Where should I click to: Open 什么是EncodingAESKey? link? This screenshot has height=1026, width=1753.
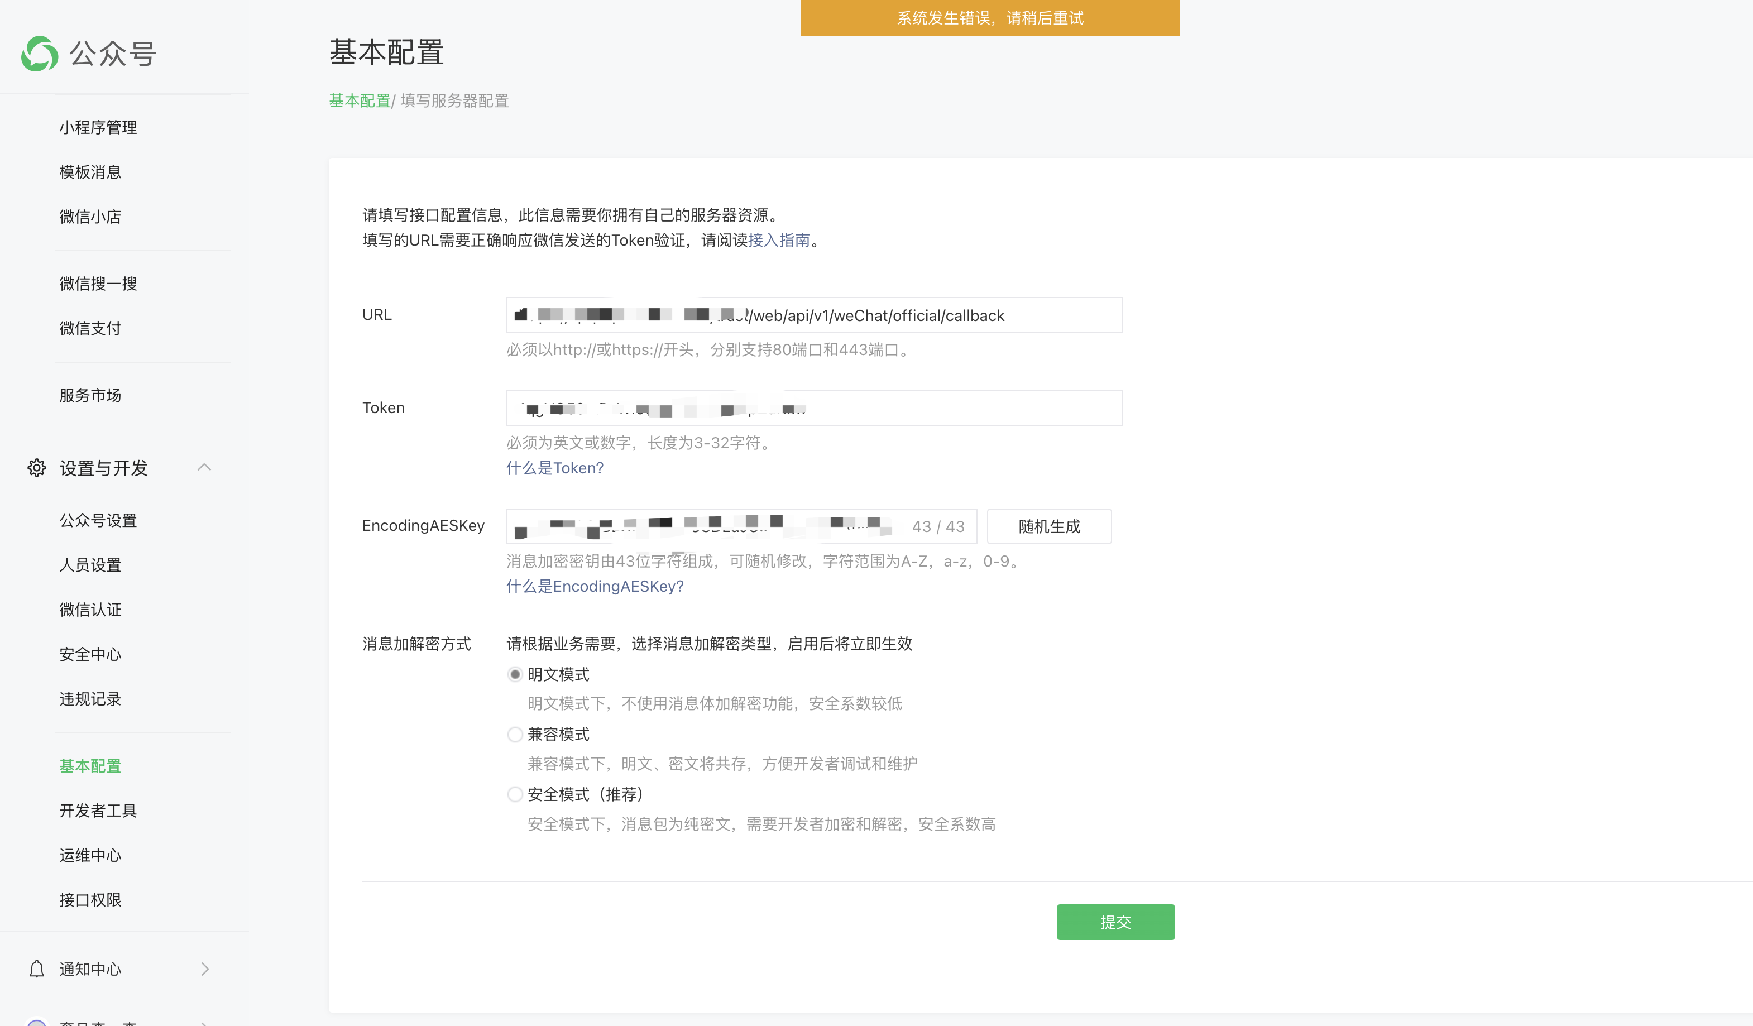tap(595, 586)
